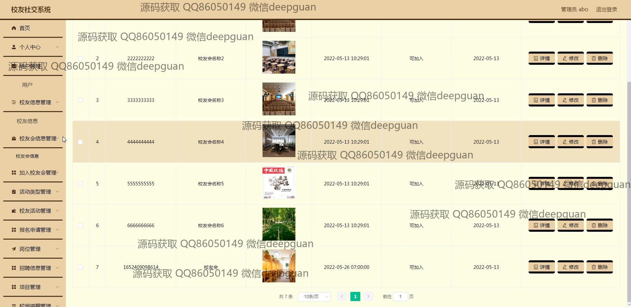Collapse the 校友信息管理 menu chevron
The height and width of the screenshot is (307, 631).
pos(57,102)
